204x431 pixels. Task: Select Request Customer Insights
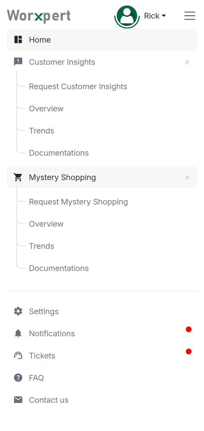click(x=78, y=86)
